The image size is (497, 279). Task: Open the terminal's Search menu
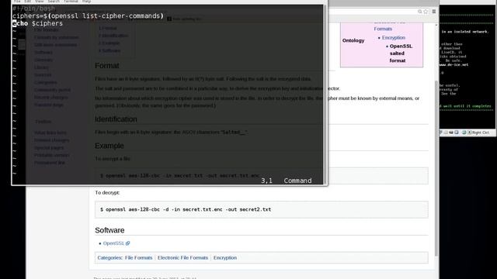click(54, 2)
